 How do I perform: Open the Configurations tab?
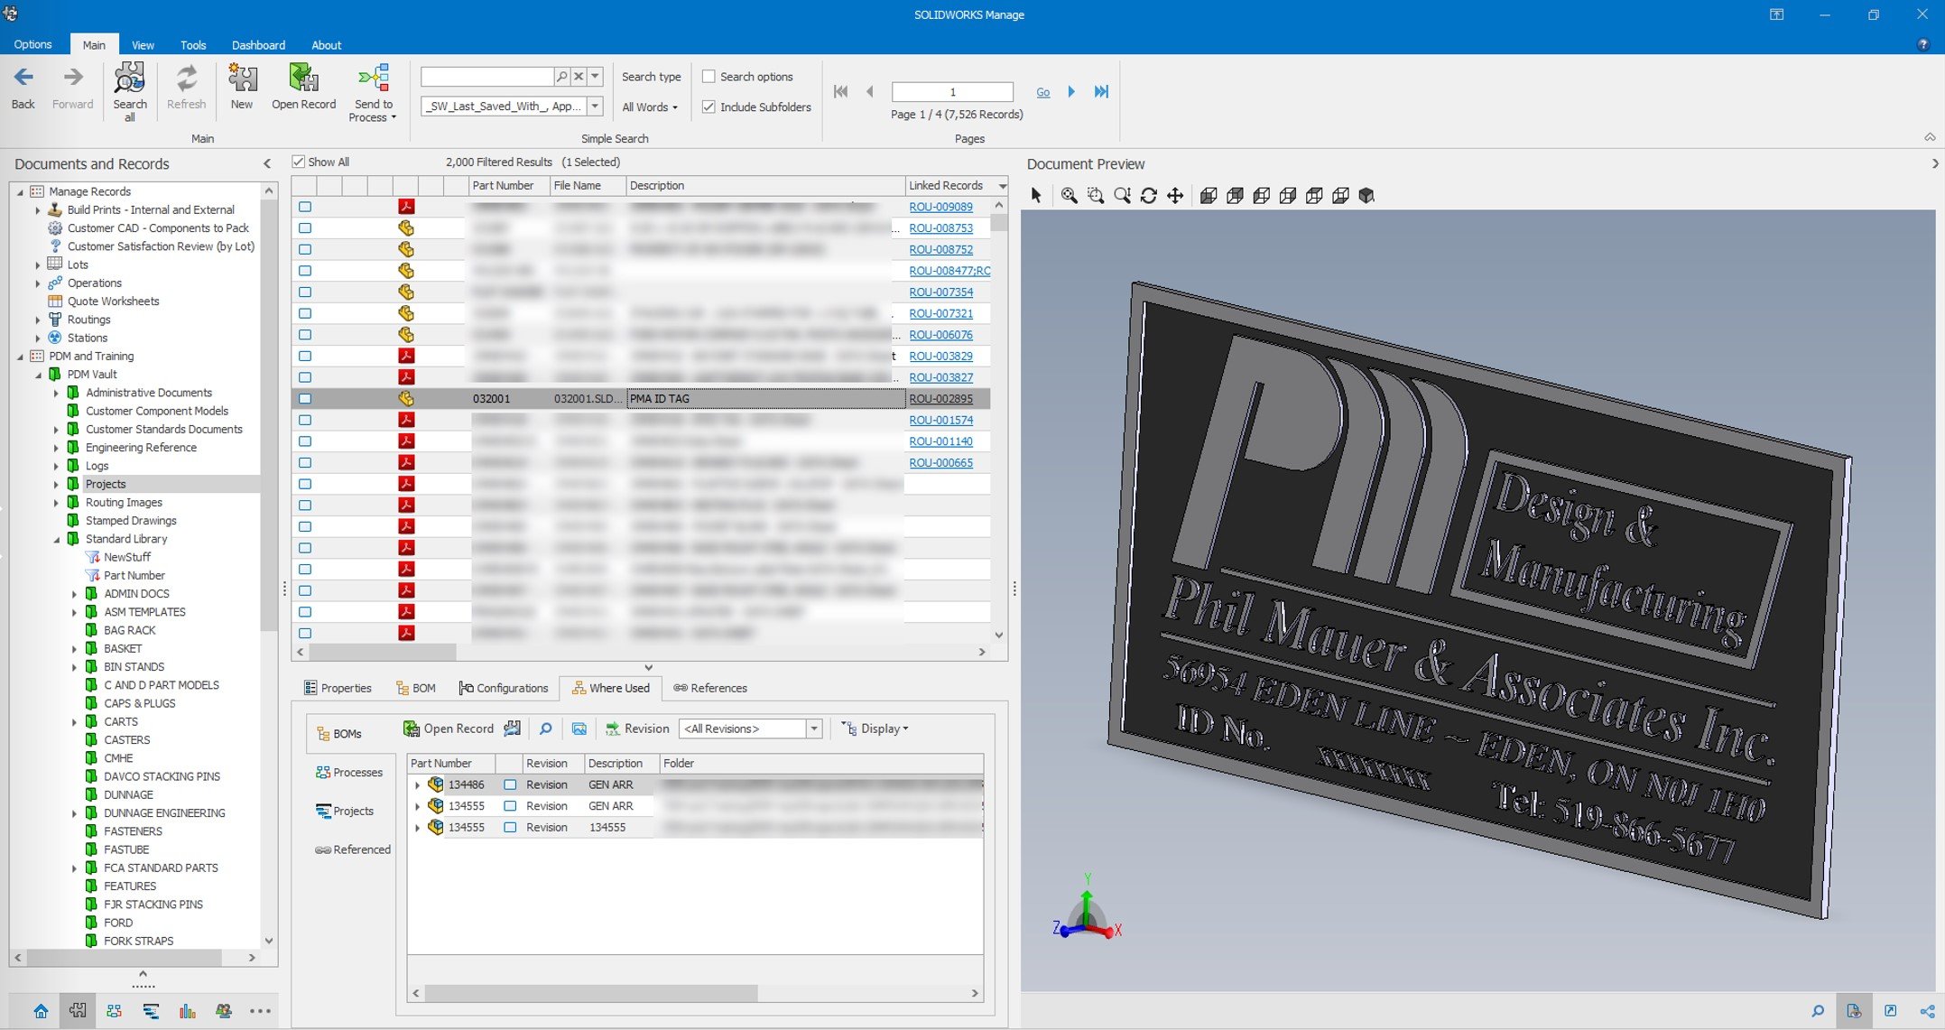(x=504, y=688)
